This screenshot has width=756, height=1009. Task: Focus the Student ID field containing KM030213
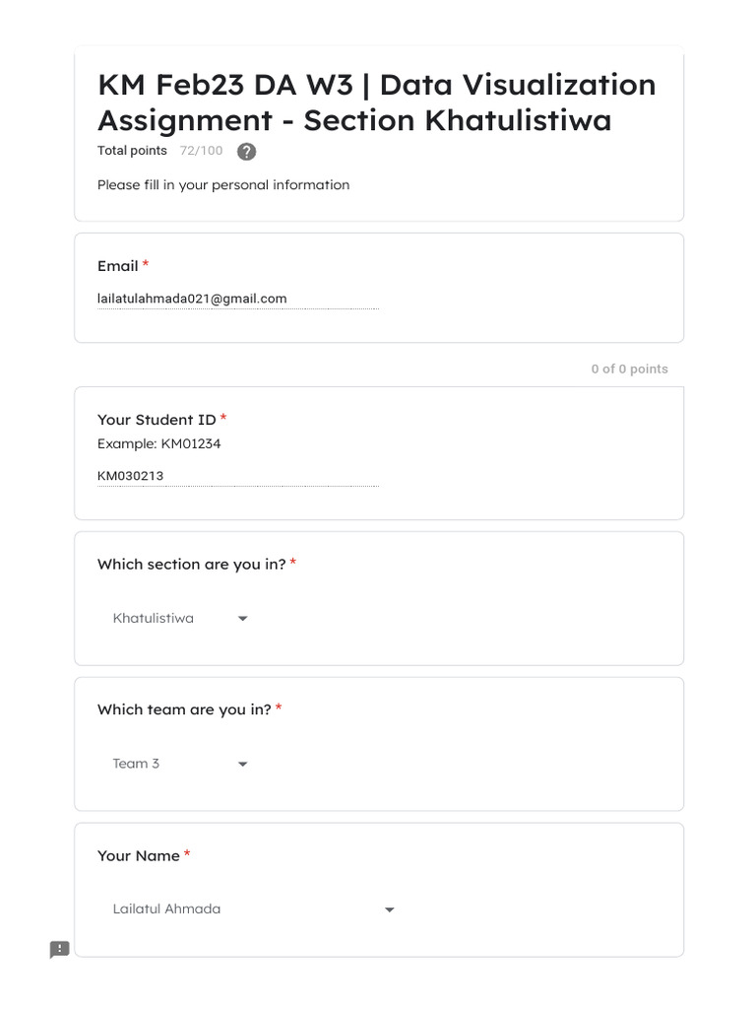click(x=237, y=476)
